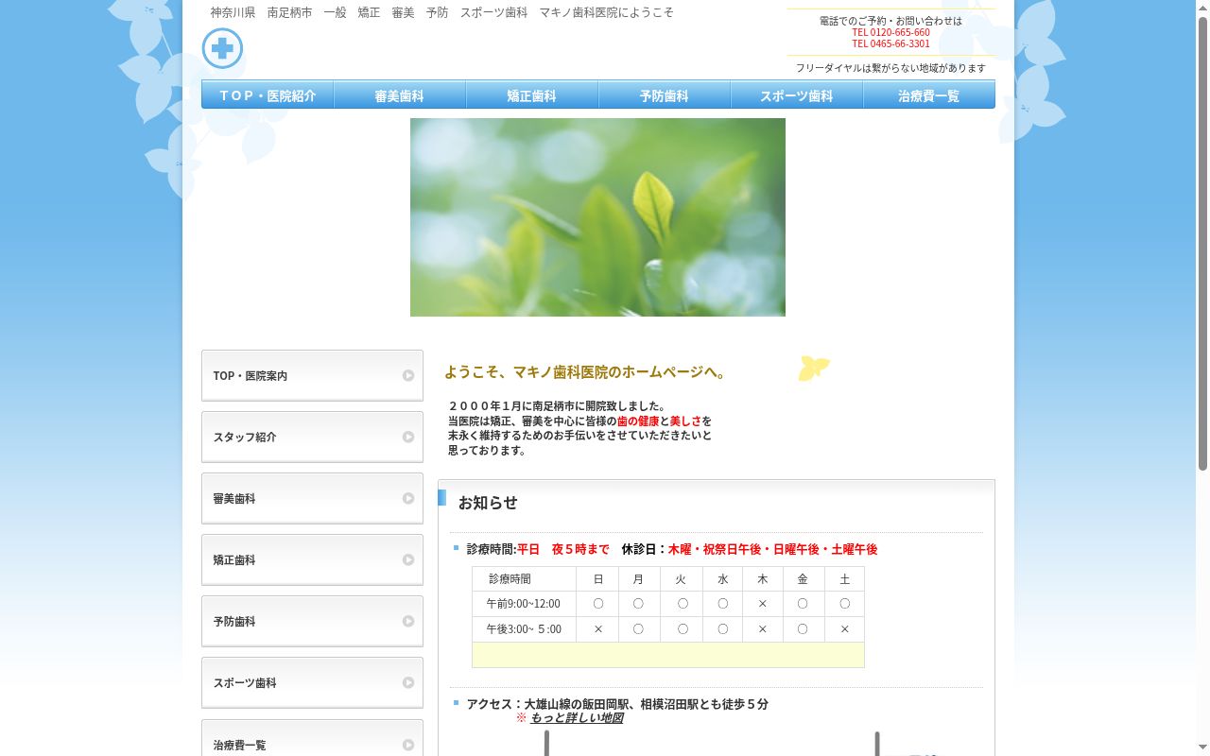The width and height of the screenshot is (1210, 756).
Task: Open TOP・医院紹介 in the navigation bar
Action: (268, 95)
